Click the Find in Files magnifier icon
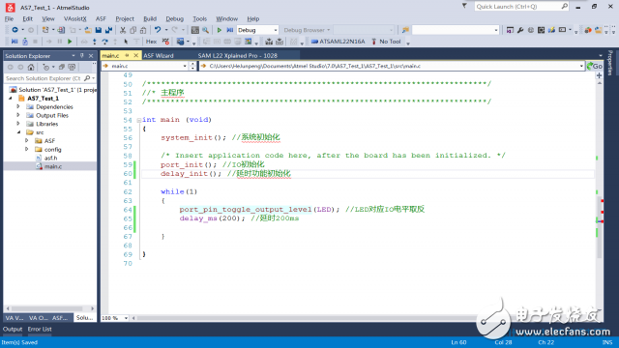 coord(206,30)
